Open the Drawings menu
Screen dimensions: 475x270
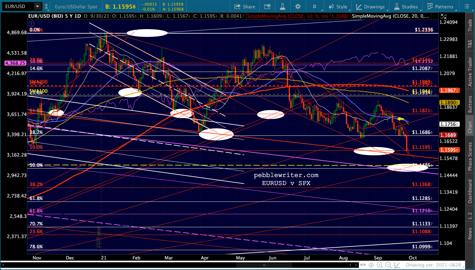tap(370, 7)
